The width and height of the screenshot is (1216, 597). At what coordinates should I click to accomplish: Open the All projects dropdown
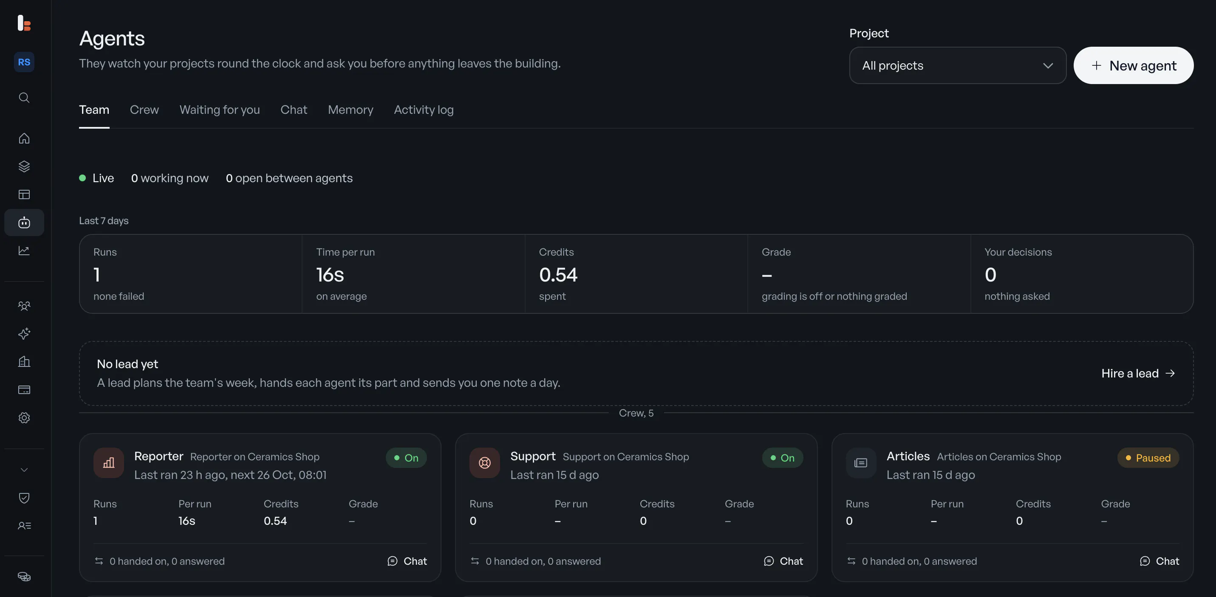(x=957, y=65)
